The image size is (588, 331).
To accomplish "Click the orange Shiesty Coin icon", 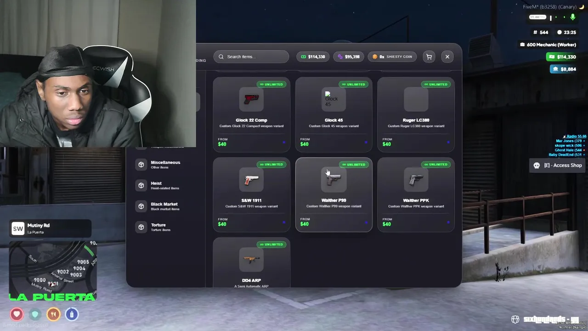I will click(x=375, y=57).
